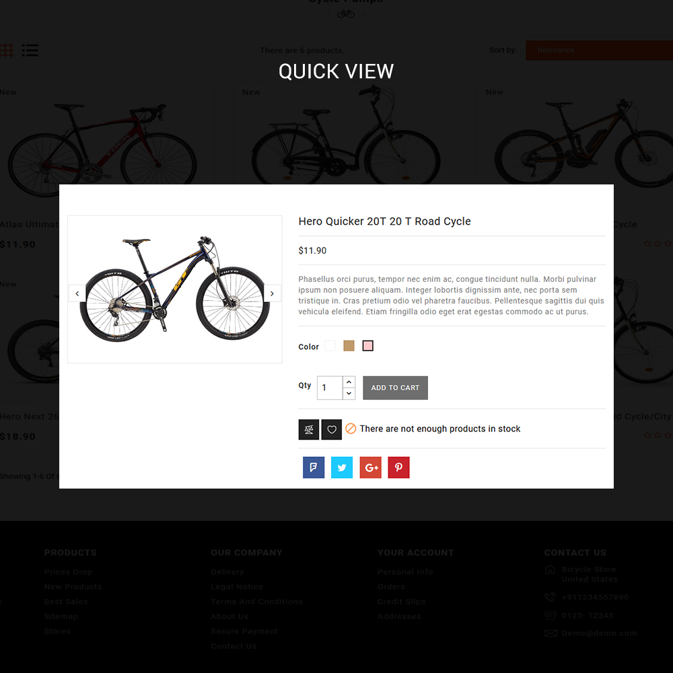Decrease quantity with down arrow
Image resolution: width=673 pixels, height=673 pixels.
tap(349, 394)
